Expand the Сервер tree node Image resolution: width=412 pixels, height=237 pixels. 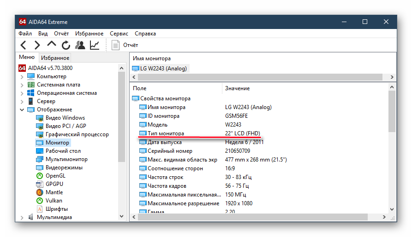(x=22, y=102)
